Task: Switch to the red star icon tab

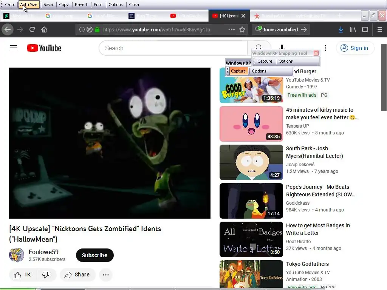Action: [271, 16]
